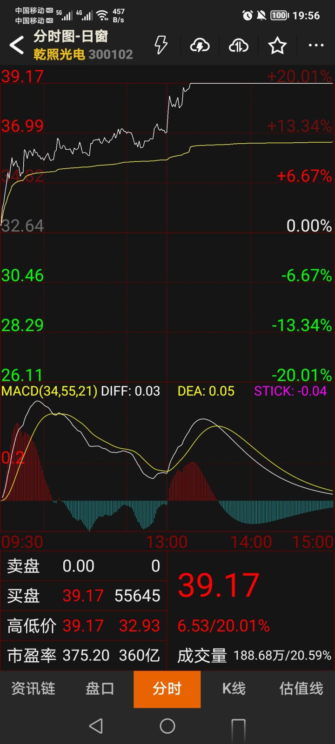Tap the back arrow icon
335x744 pixels.
point(17,45)
